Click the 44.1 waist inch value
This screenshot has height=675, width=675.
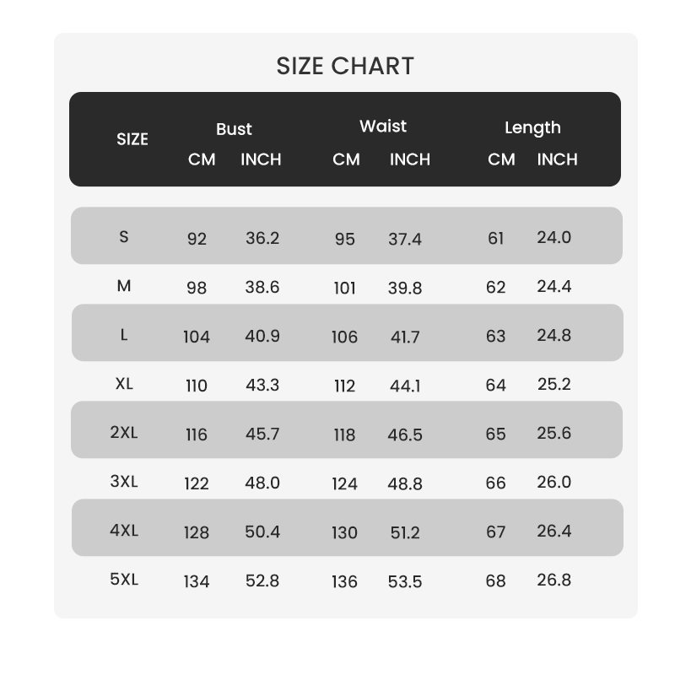click(x=405, y=386)
